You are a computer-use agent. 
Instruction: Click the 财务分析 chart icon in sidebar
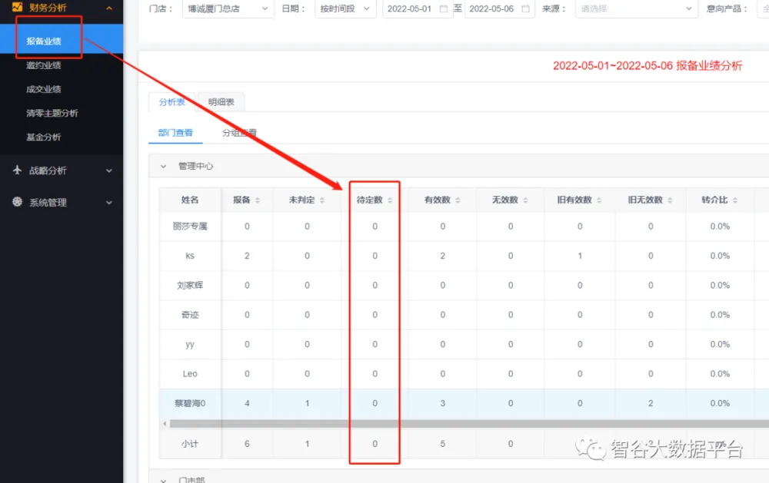[17, 8]
